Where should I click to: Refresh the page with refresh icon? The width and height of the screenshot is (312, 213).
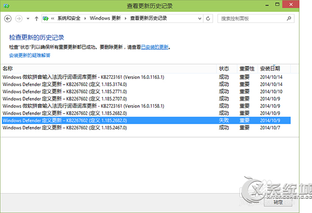[208, 19]
